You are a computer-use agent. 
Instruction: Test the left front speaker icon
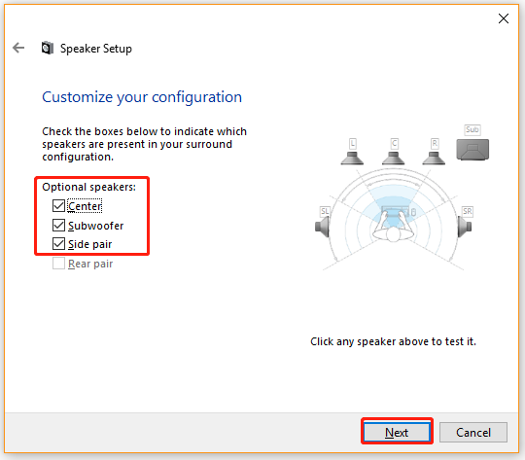[x=352, y=158]
